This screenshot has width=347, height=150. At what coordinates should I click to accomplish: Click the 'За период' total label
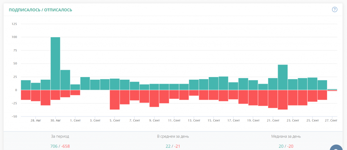(x=60, y=136)
